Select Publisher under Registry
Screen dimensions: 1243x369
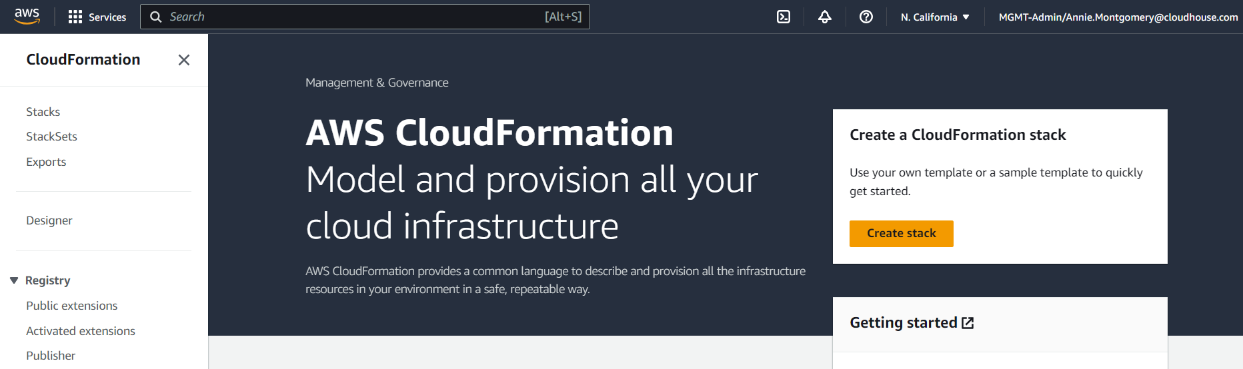51,356
